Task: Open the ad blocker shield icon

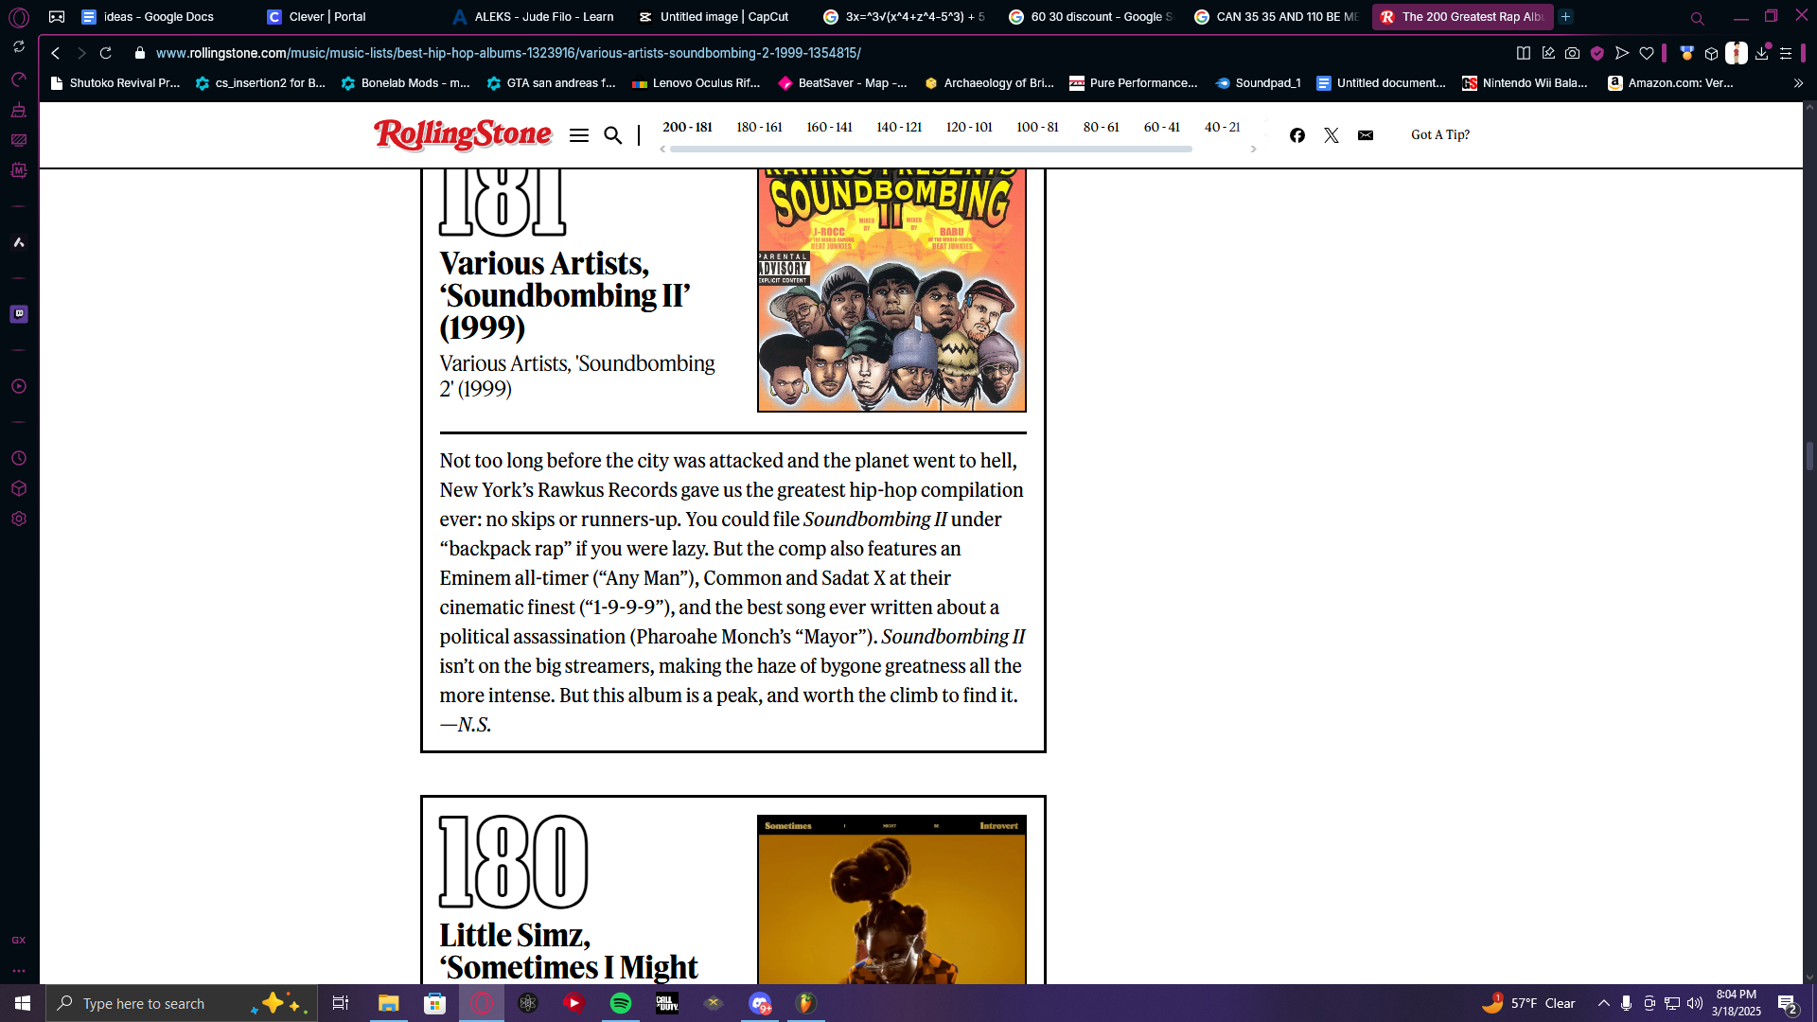Action: point(1597,53)
